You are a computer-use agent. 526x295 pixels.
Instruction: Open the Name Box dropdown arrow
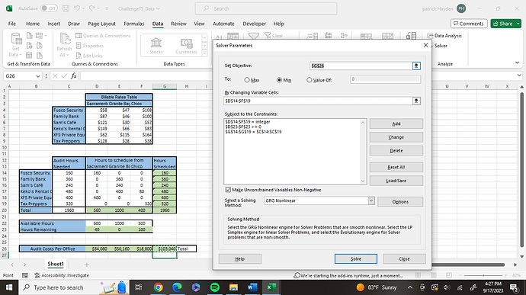click(x=37, y=76)
